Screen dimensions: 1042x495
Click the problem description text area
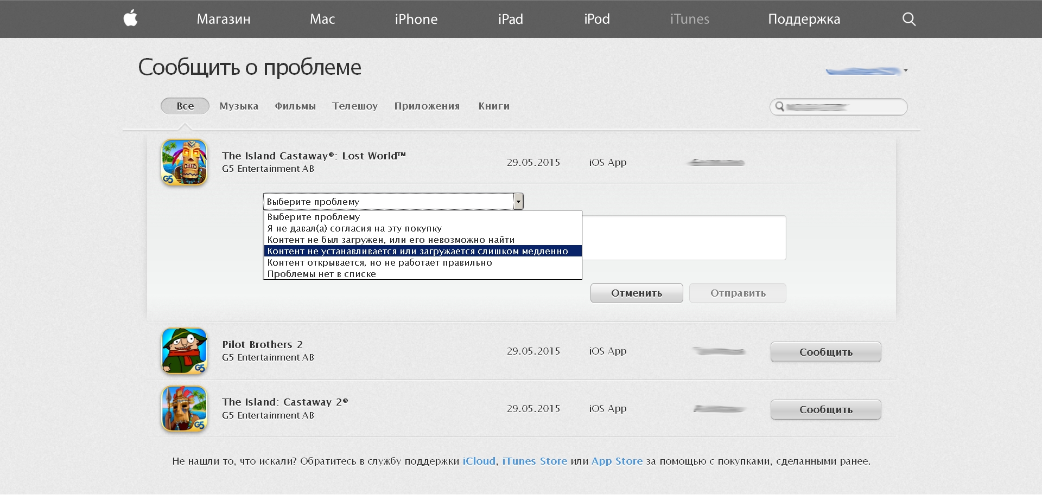(684, 237)
